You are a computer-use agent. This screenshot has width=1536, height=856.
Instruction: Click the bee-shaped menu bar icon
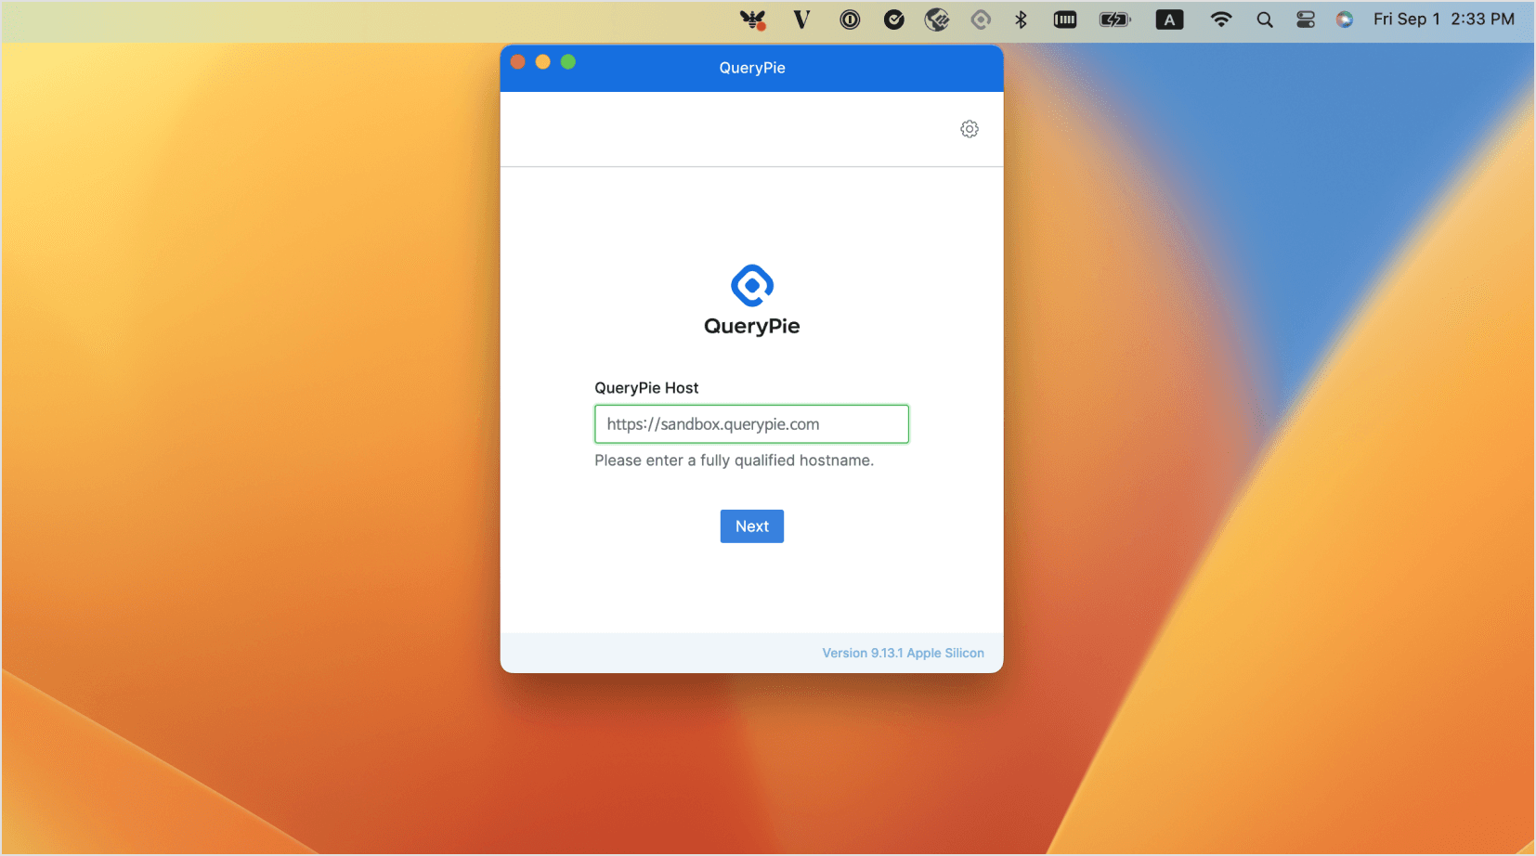click(x=754, y=19)
